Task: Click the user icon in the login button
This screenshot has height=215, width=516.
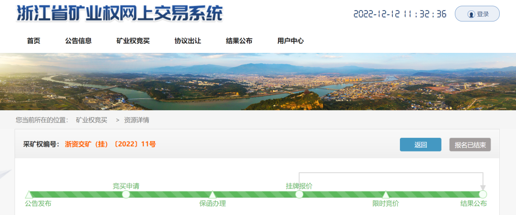Action: pyautogui.click(x=471, y=14)
